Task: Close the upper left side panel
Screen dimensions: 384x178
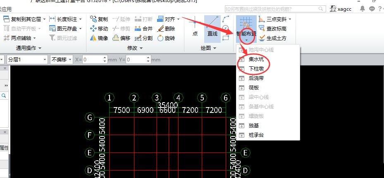Action: pyautogui.click(x=5, y=69)
